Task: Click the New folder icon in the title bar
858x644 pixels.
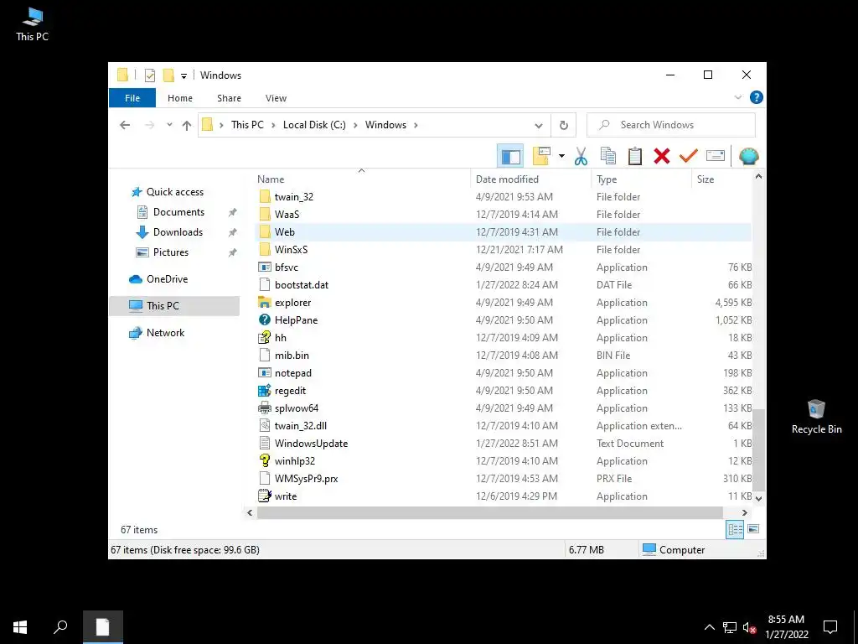Action: (x=168, y=75)
